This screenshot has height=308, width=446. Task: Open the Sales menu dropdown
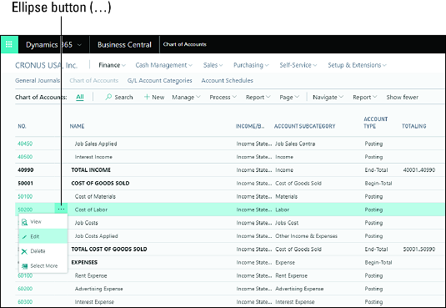[x=213, y=65]
